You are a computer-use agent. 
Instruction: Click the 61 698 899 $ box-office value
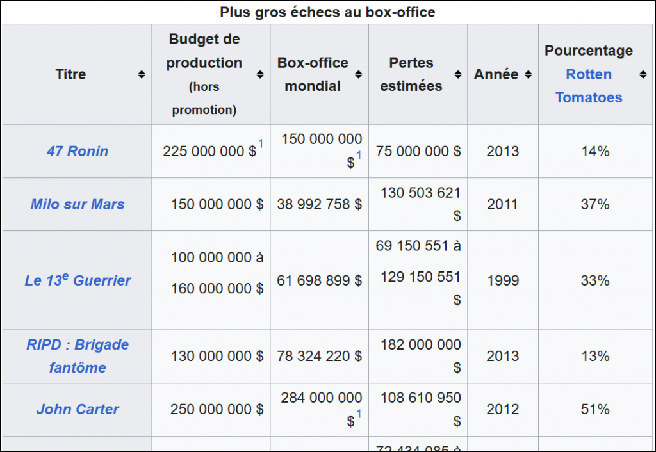pyautogui.click(x=319, y=280)
